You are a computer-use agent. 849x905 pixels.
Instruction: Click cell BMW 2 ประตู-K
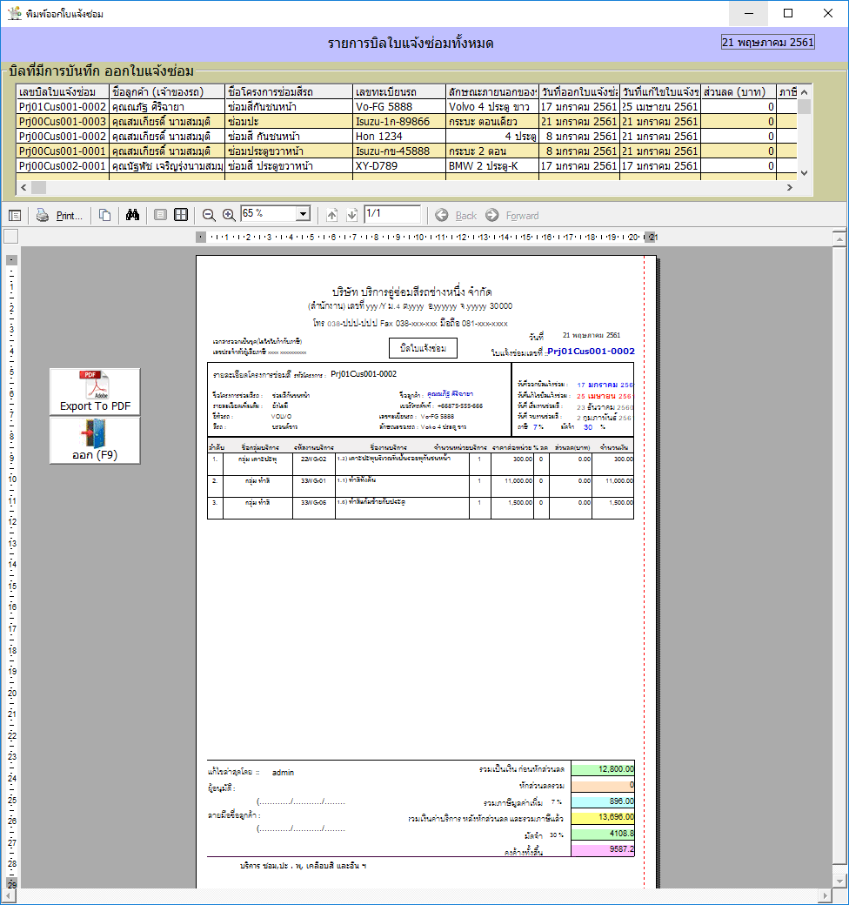(492, 165)
